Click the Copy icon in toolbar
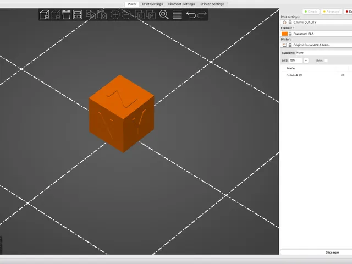The height and width of the screenshot is (264, 352). tap(91, 15)
